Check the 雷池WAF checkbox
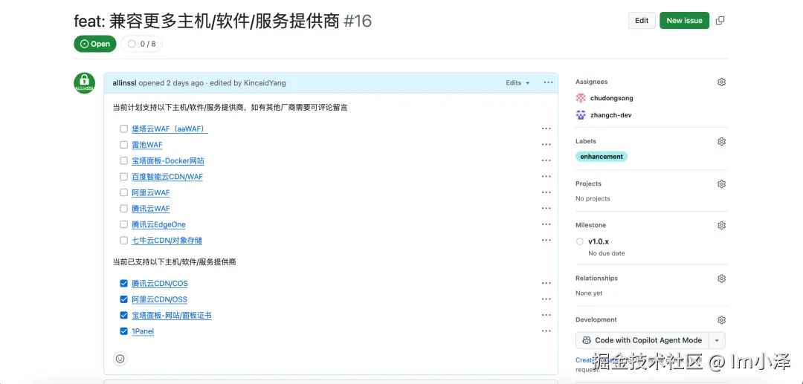This screenshot has height=384, width=803. (x=123, y=145)
